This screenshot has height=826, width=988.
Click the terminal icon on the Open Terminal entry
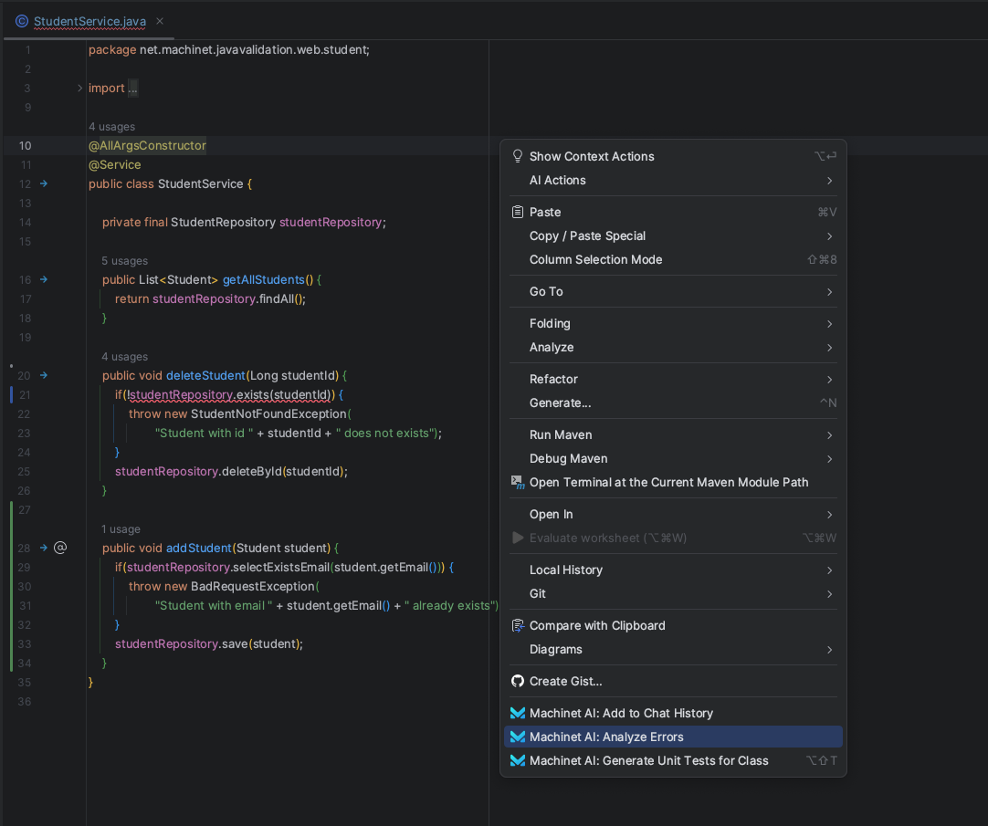[518, 482]
